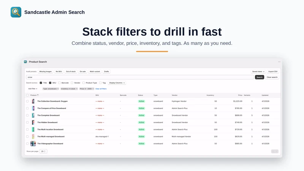The image size is (304, 171).
Task: Click the Export CSV button
Action: click(273, 71)
